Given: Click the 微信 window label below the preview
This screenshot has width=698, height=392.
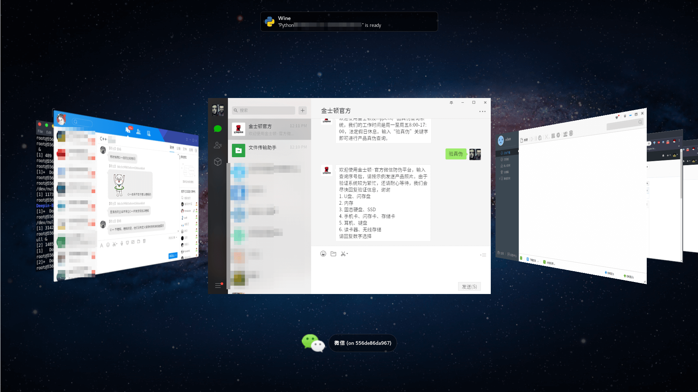Looking at the screenshot, I should (x=362, y=343).
